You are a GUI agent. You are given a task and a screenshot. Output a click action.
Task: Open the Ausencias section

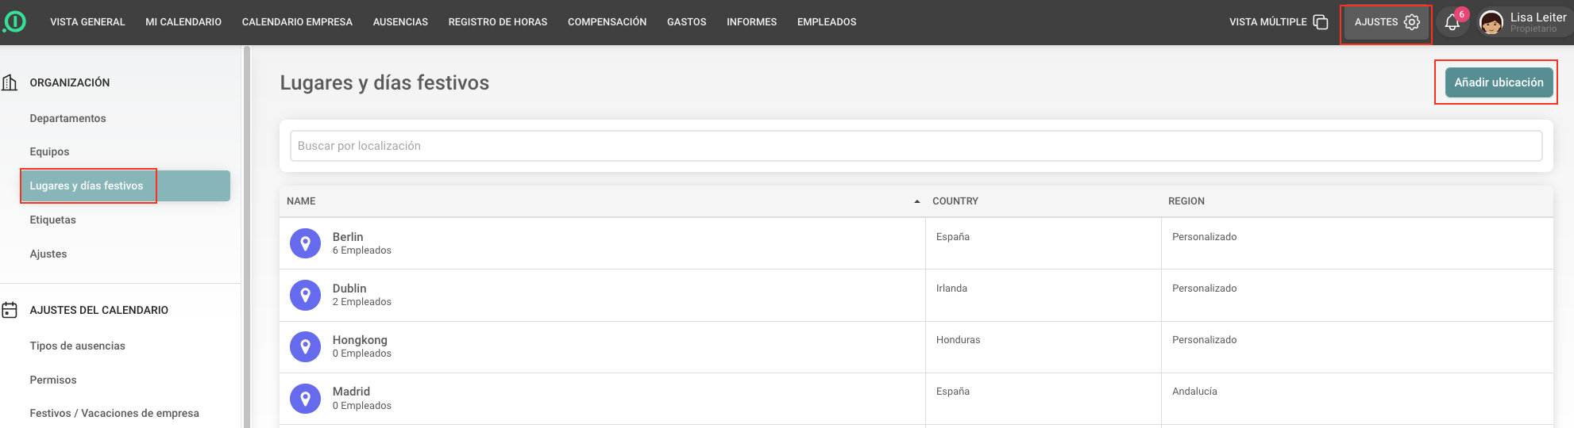coord(400,22)
